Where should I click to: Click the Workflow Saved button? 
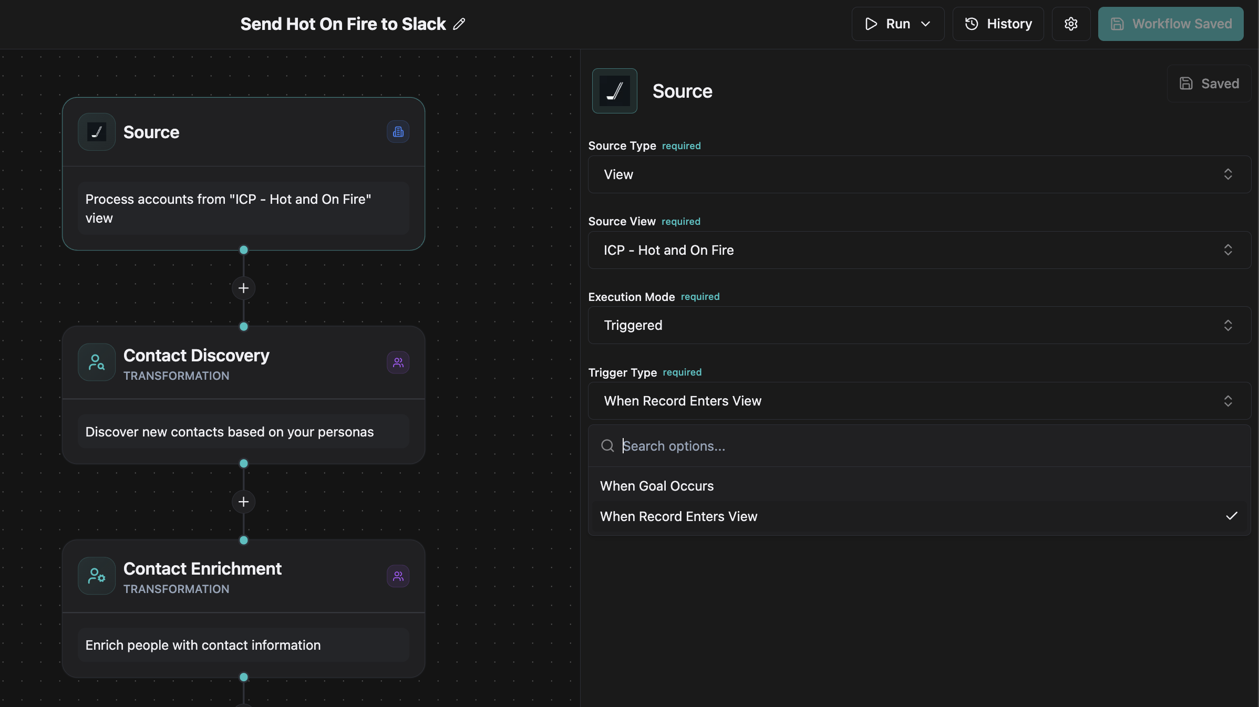tap(1170, 24)
